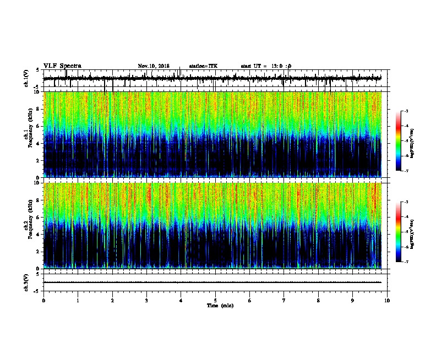Click the '-3' value on ch.2 color bar
This screenshot has height=337, width=436.
pos(406,202)
